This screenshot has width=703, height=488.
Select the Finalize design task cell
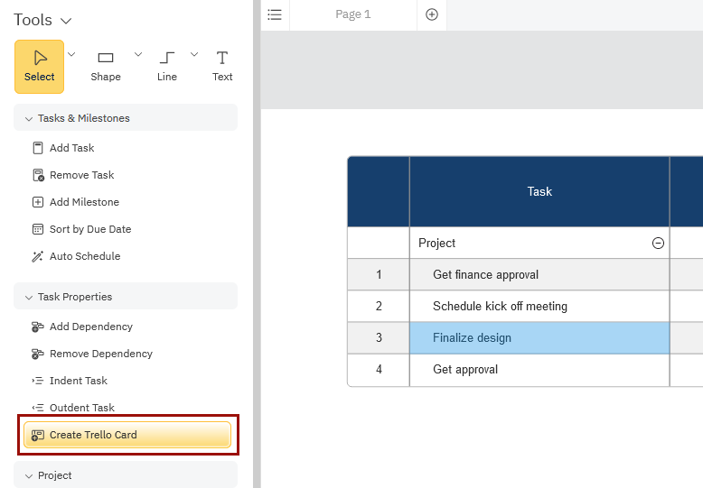(x=539, y=338)
